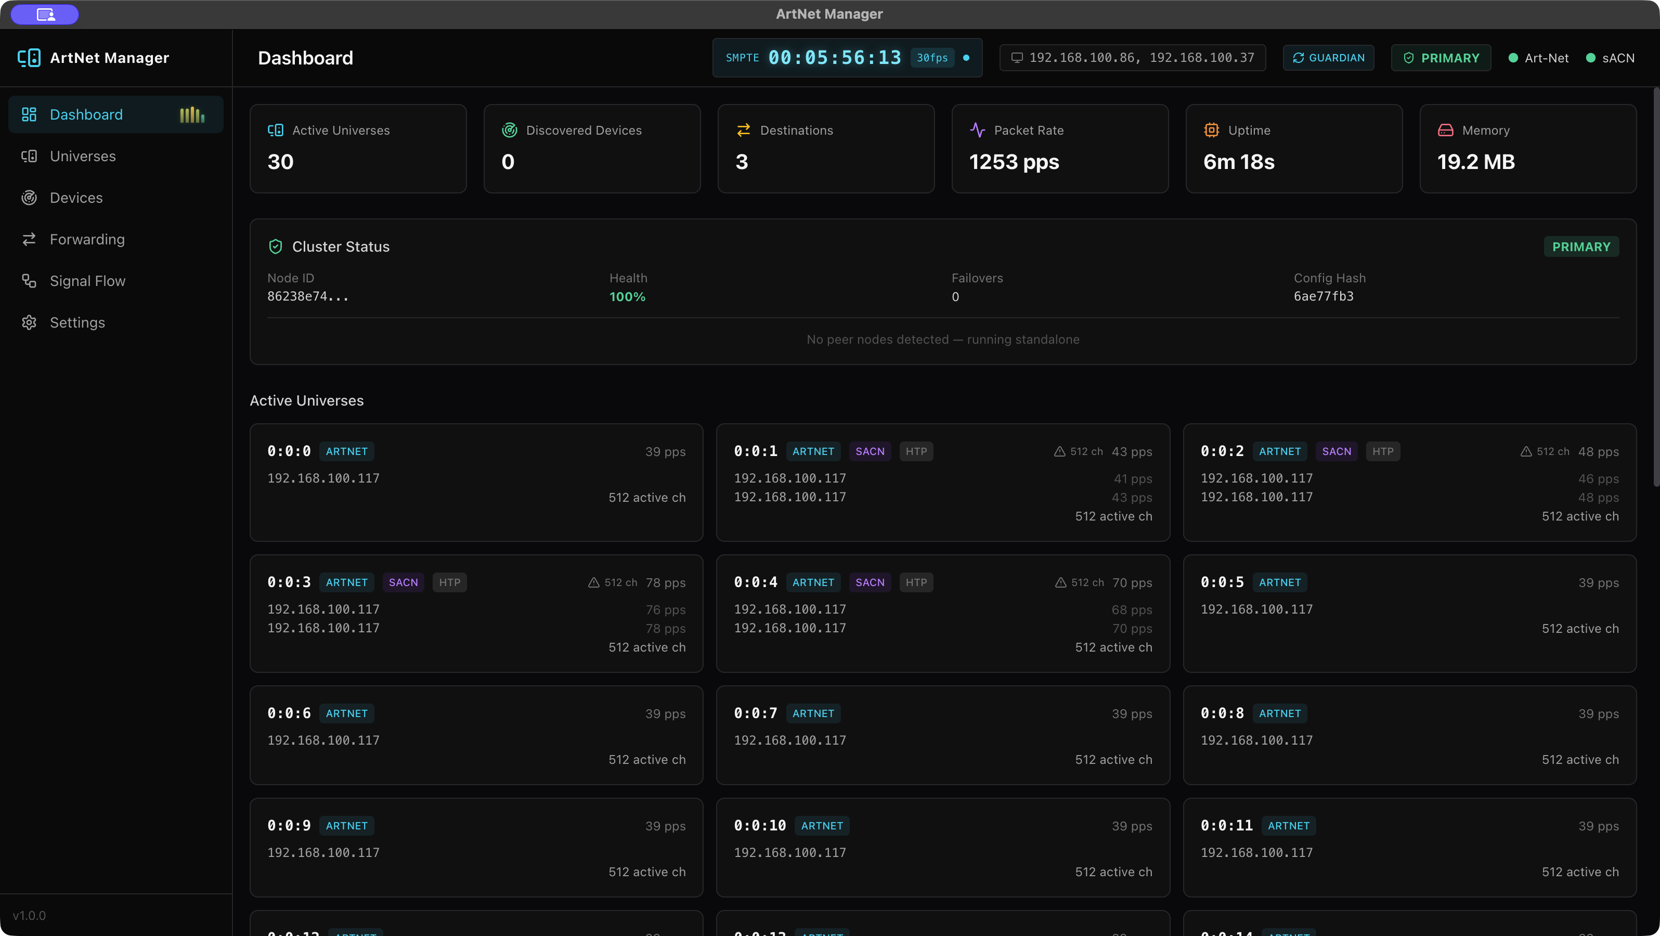Click the Guardian refresh icon
Image resolution: width=1660 pixels, height=936 pixels.
(1298, 58)
